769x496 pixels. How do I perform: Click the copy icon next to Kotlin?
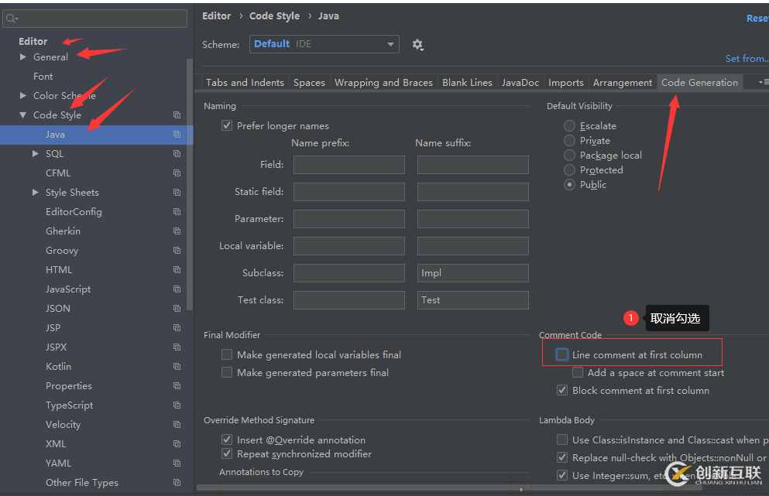click(x=177, y=367)
